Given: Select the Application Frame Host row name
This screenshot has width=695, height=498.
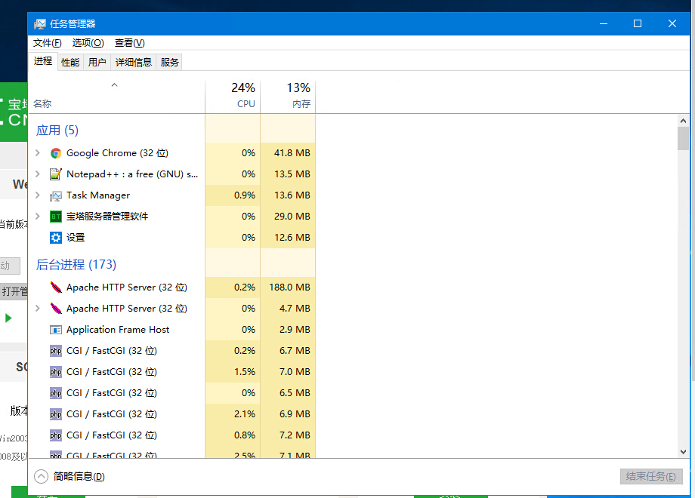Looking at the screenshot, I should click(x=118, y=330).
